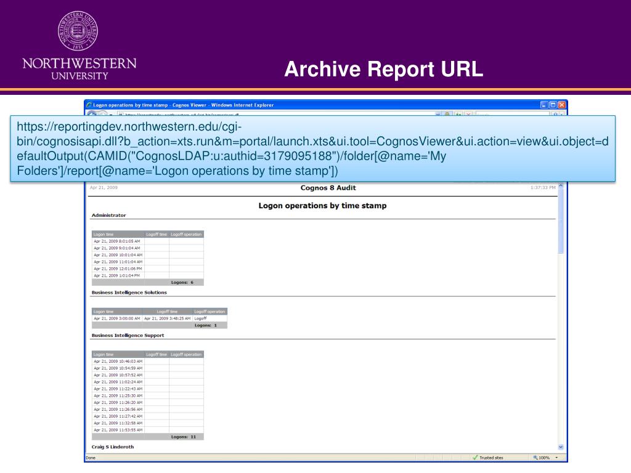631x473 pixels.
Task: Select 'Business Intelligence Solutions' section heading
Action: coord(129,293)
